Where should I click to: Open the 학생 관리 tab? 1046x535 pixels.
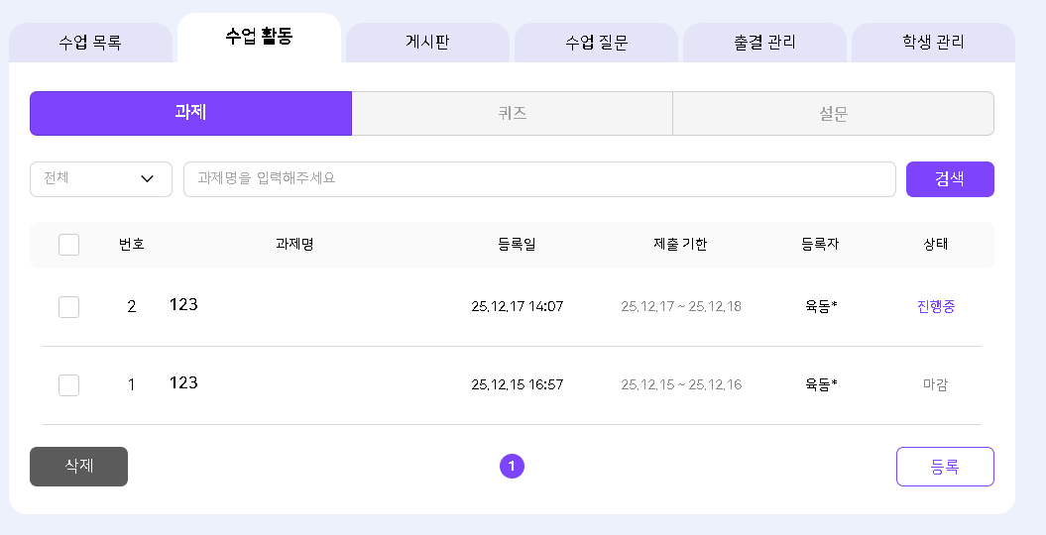(x=933, y=44)
